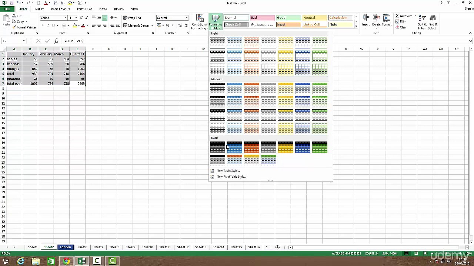Toggle Italic formatting
Image resolution: width=474 pixels, height=266 pixels.
pyautogui.click(x=48, y=25)
